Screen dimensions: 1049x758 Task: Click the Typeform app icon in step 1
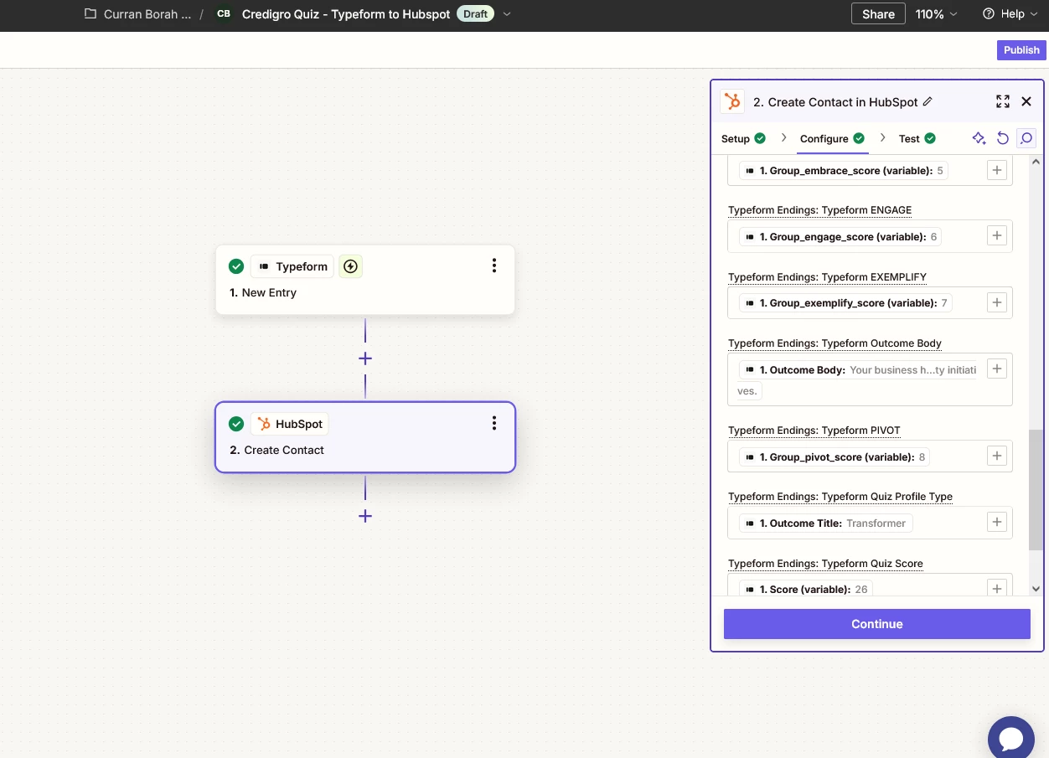click(264, 266)
